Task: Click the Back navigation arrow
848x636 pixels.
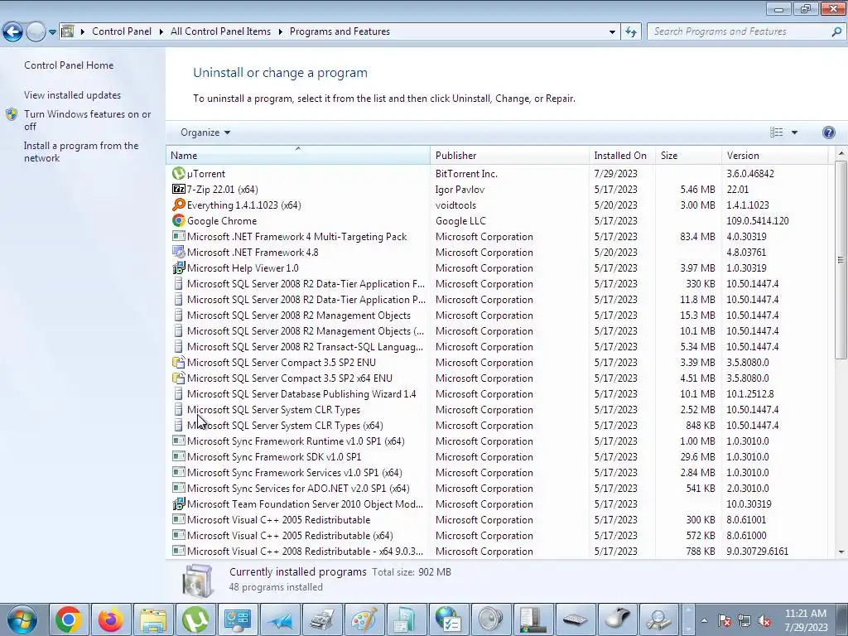Action: pyautogui.click(x=12, y=32)
